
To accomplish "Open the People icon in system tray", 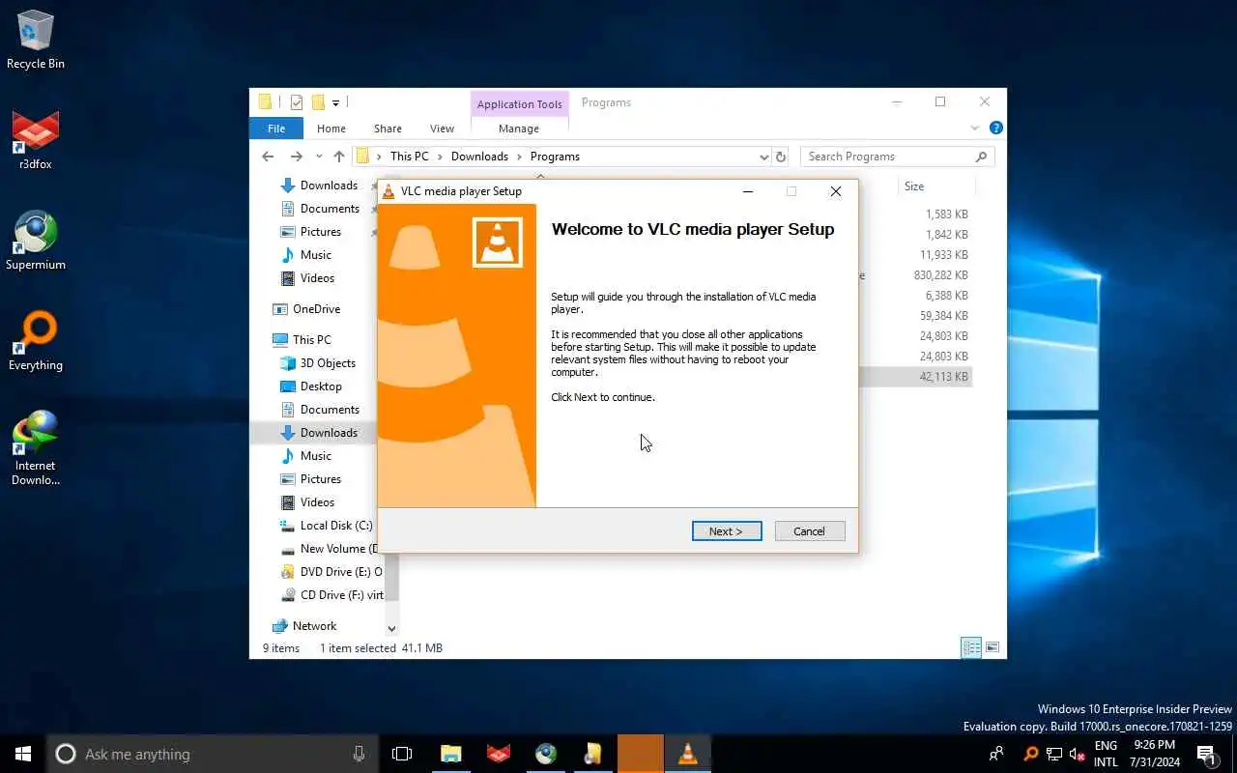I will tap(996, 754).
